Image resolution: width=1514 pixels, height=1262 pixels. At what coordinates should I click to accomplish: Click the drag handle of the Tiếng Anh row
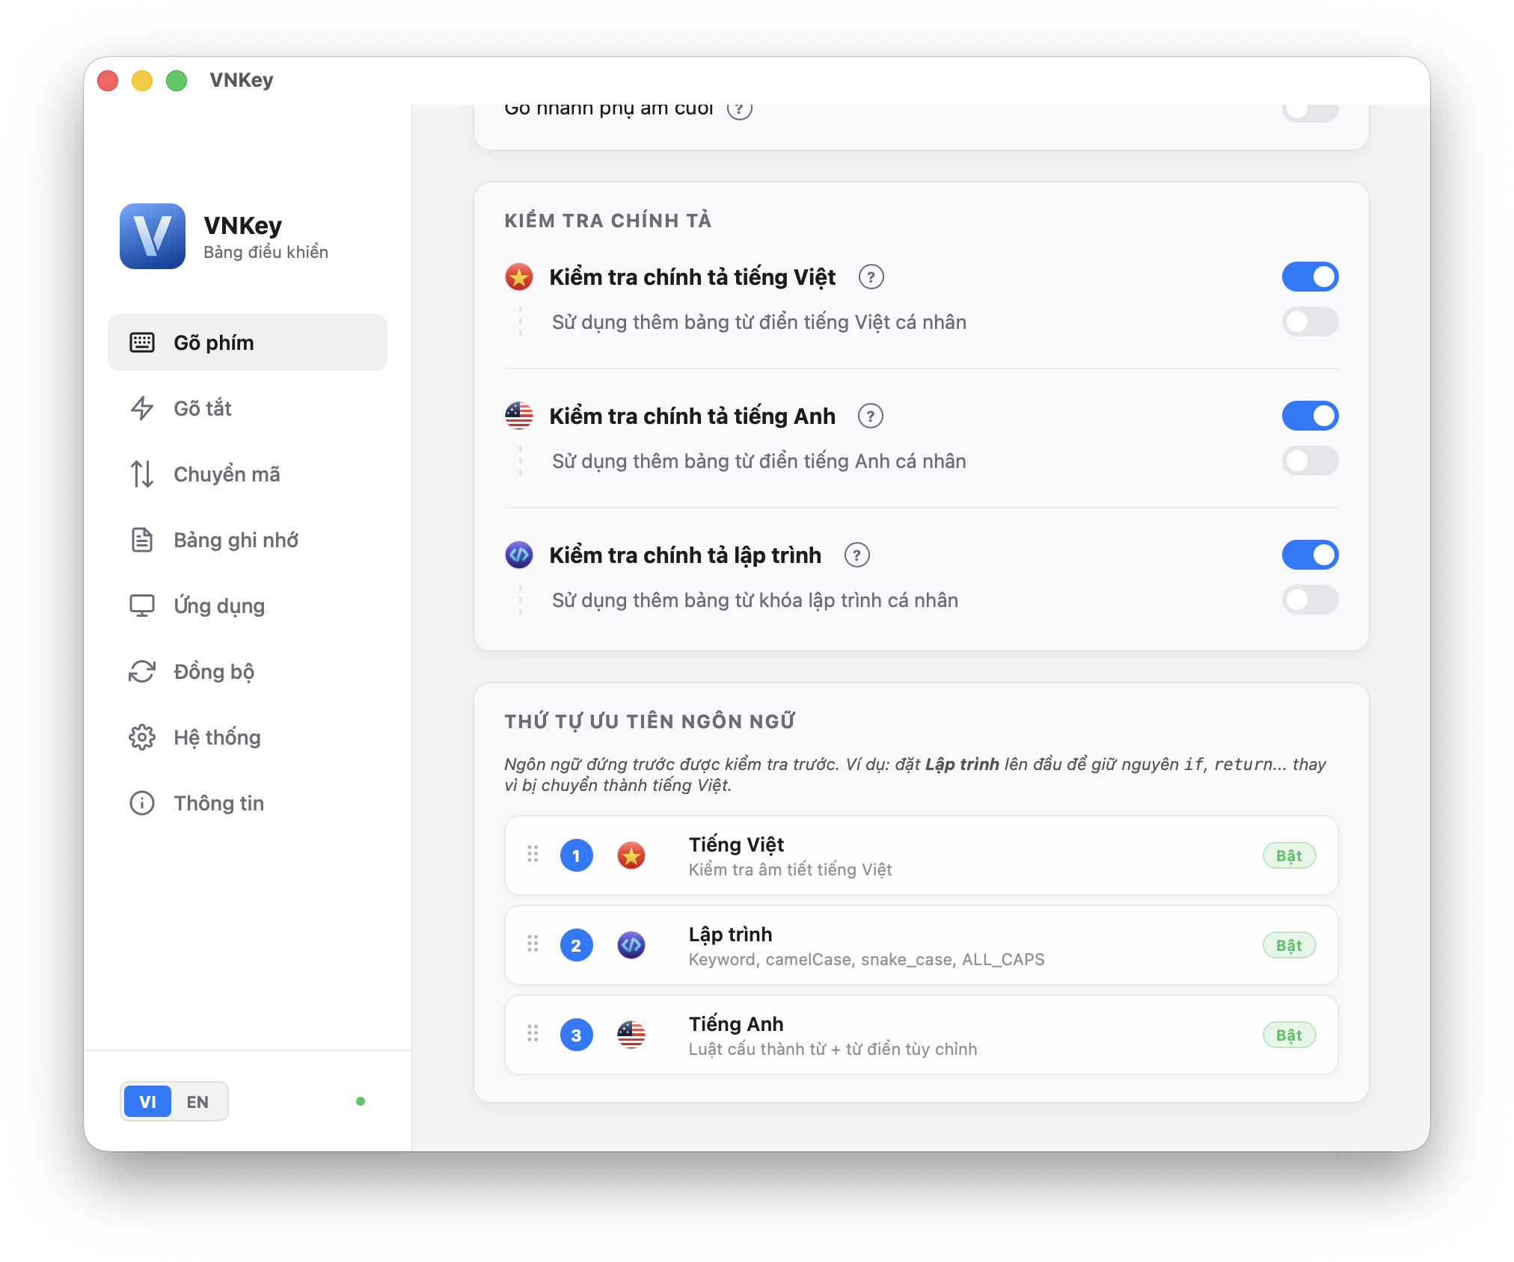coord(533,1034)
